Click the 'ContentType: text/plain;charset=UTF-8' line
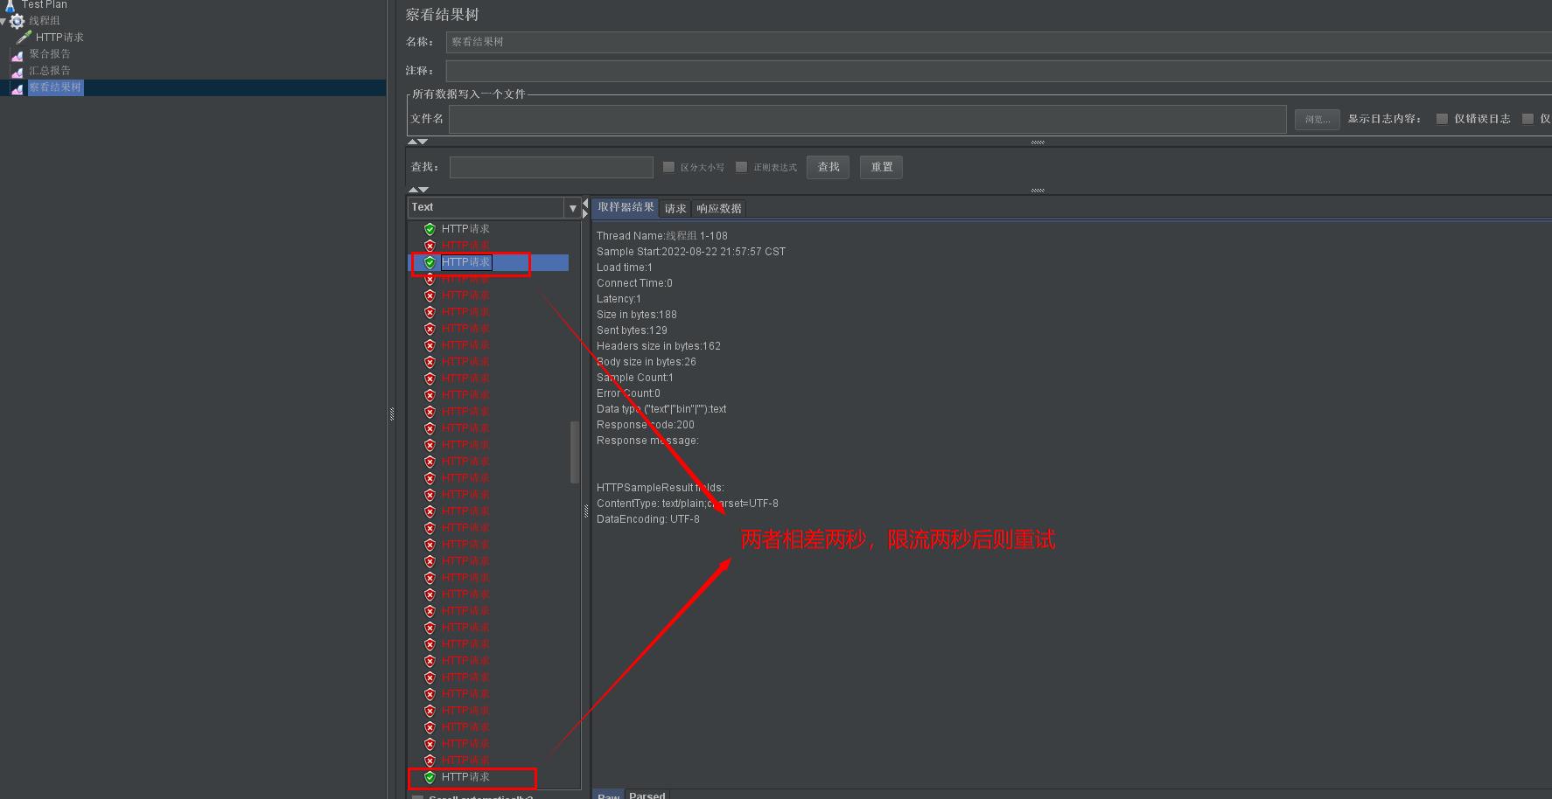This screenshot has height=799, width=1552. [688, 504]
